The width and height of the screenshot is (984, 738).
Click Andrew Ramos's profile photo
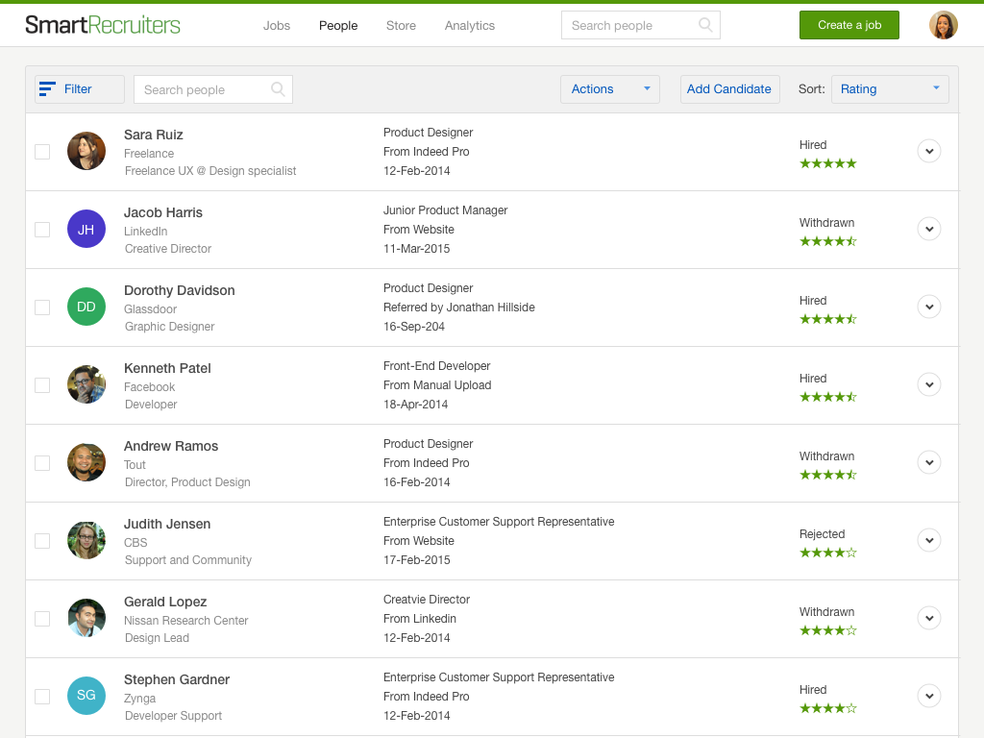(86, 462)
